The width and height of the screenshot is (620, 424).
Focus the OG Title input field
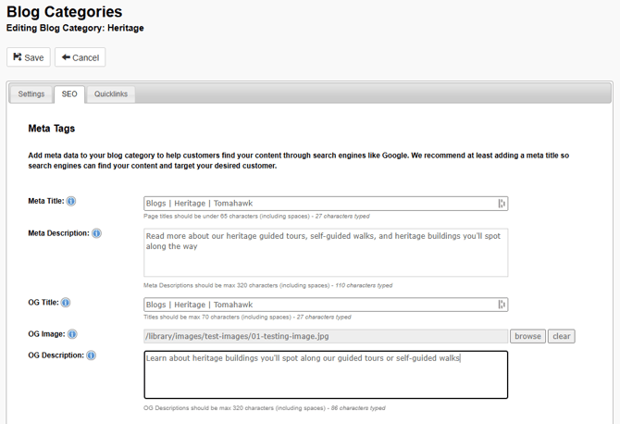319,305
